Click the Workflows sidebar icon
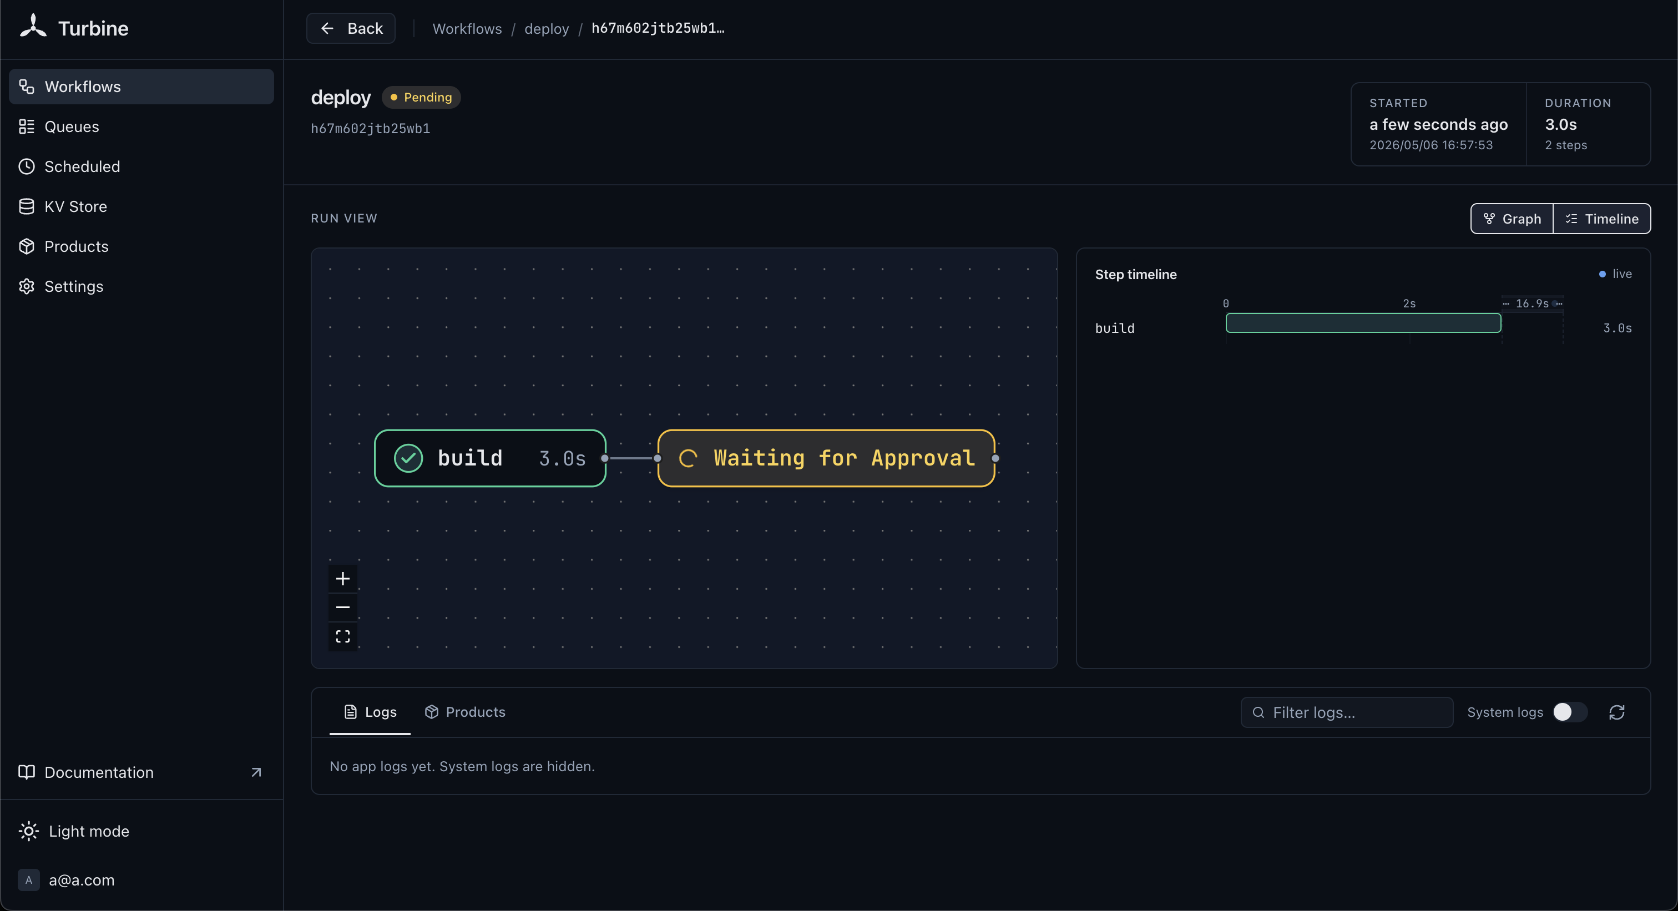This screenshot has height=911, width=1678. (x=27, y=87)
